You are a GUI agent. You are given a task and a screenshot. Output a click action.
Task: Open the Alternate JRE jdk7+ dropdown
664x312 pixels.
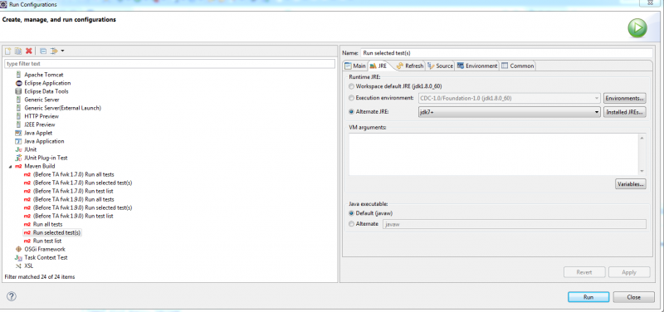coord(509,112)
